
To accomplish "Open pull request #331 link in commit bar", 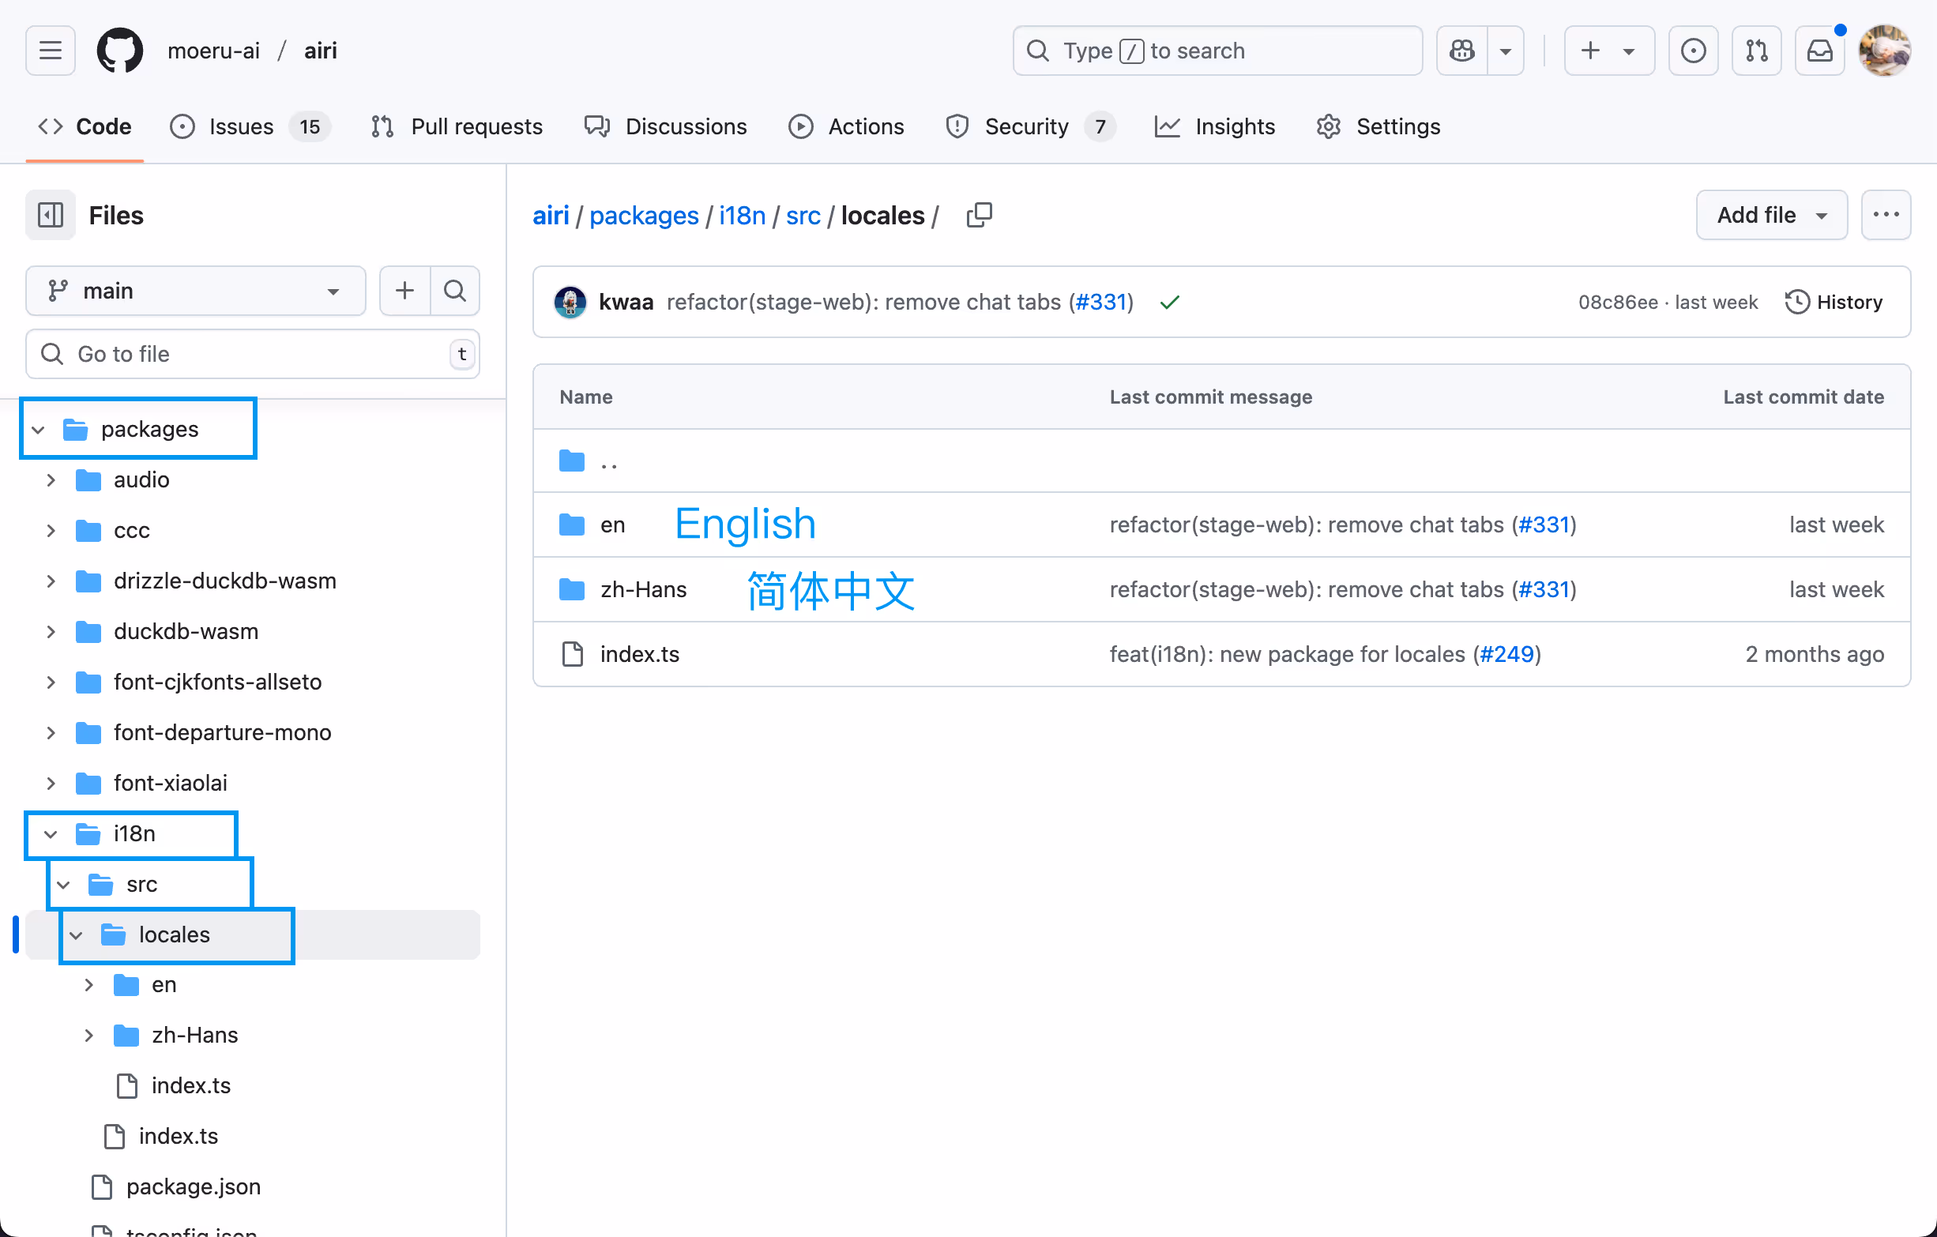I will (x=1100, y=302).
